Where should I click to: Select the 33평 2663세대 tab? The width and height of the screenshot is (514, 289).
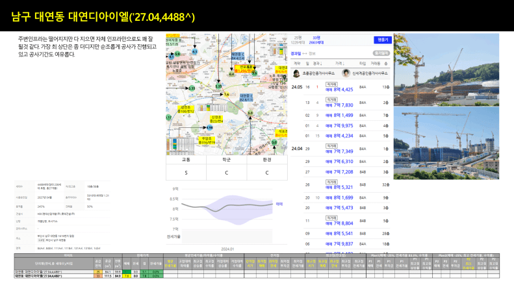point(316,40)
